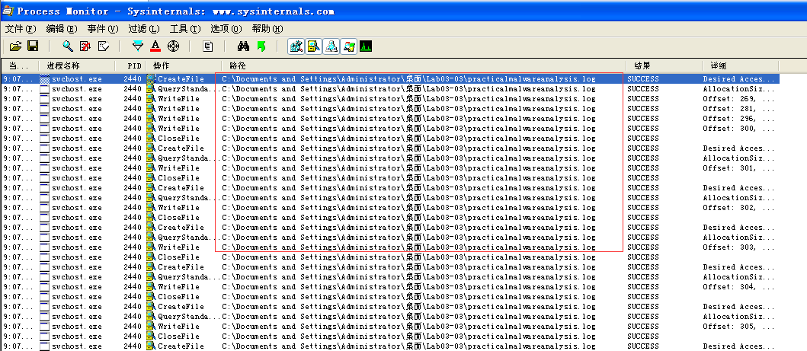Toggle Show Registry Activity button
807x351 pixels.
[296, 46]
